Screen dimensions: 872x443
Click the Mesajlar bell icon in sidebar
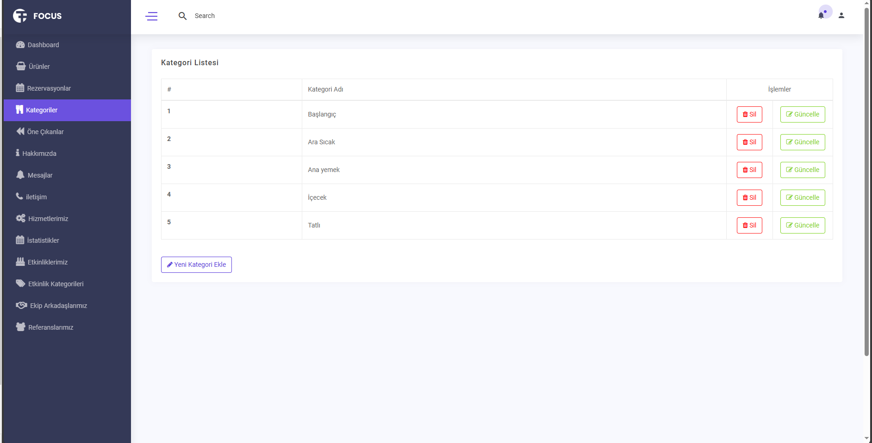(x=20, y=175)
